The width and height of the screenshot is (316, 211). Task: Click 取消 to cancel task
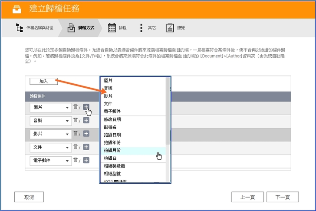(x=29, y=197)
